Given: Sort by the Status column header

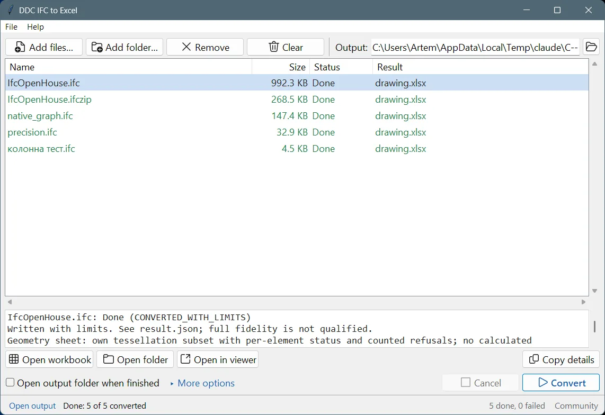Looking at the screenshot, I should (x=341, y=67).
